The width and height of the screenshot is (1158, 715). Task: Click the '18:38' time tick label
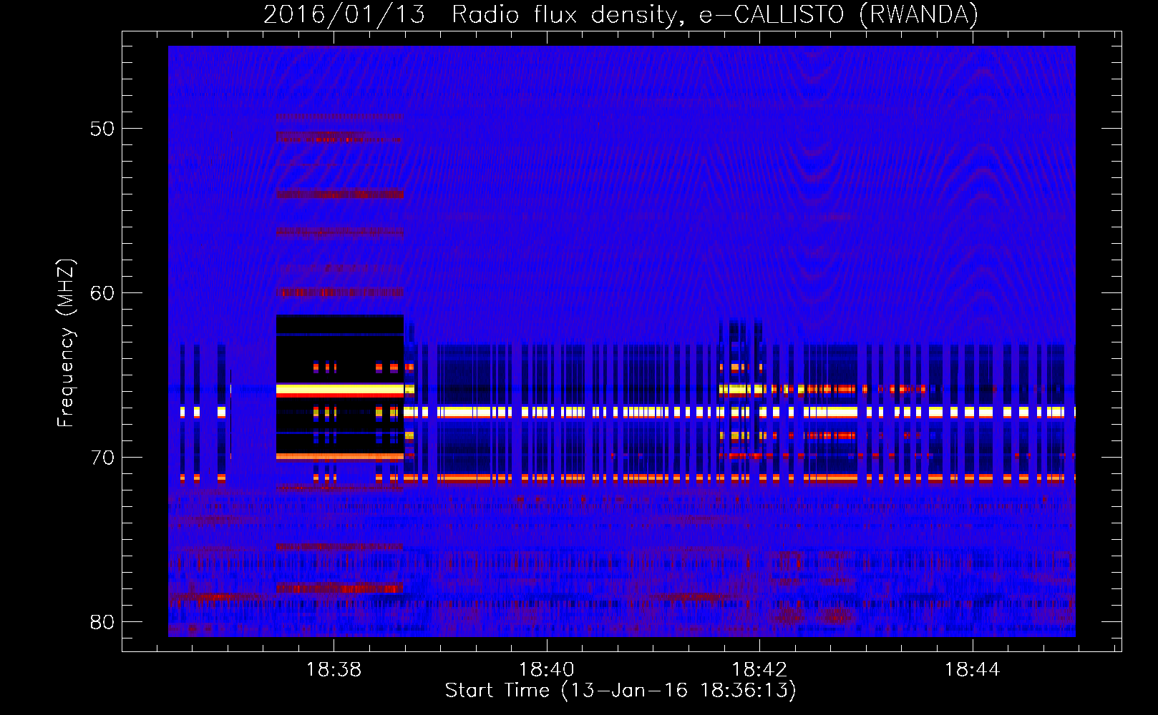pyautogui.click(x=334, y=669)
